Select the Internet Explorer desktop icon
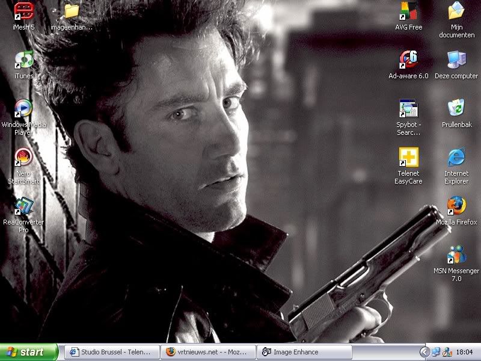Image resolution: width=481 pixels, height=361 pixels. [x=456, y=157]
